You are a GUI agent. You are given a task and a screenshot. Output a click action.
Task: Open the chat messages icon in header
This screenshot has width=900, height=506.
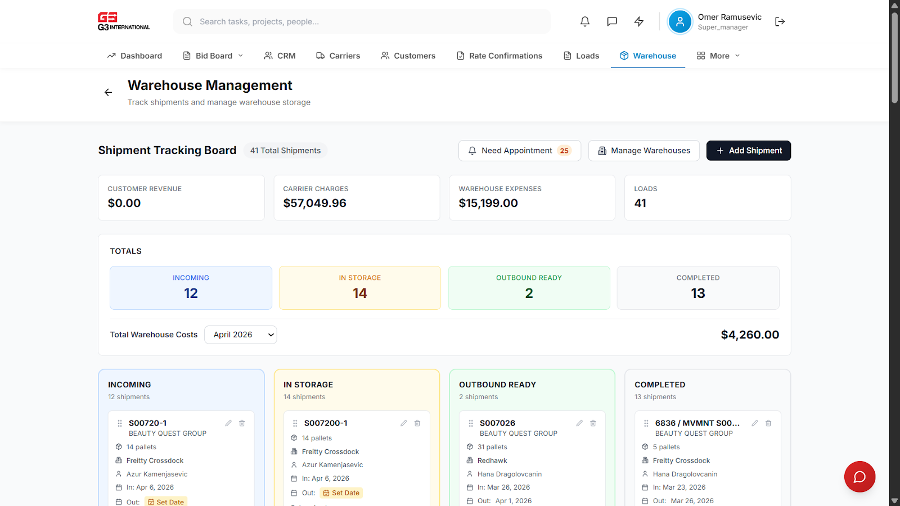[x=612, y=21]
